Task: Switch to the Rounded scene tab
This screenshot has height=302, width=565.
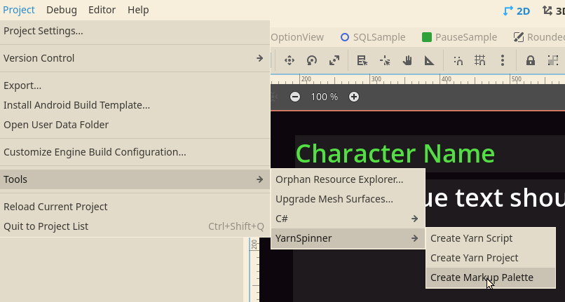Action: (538, 37)
